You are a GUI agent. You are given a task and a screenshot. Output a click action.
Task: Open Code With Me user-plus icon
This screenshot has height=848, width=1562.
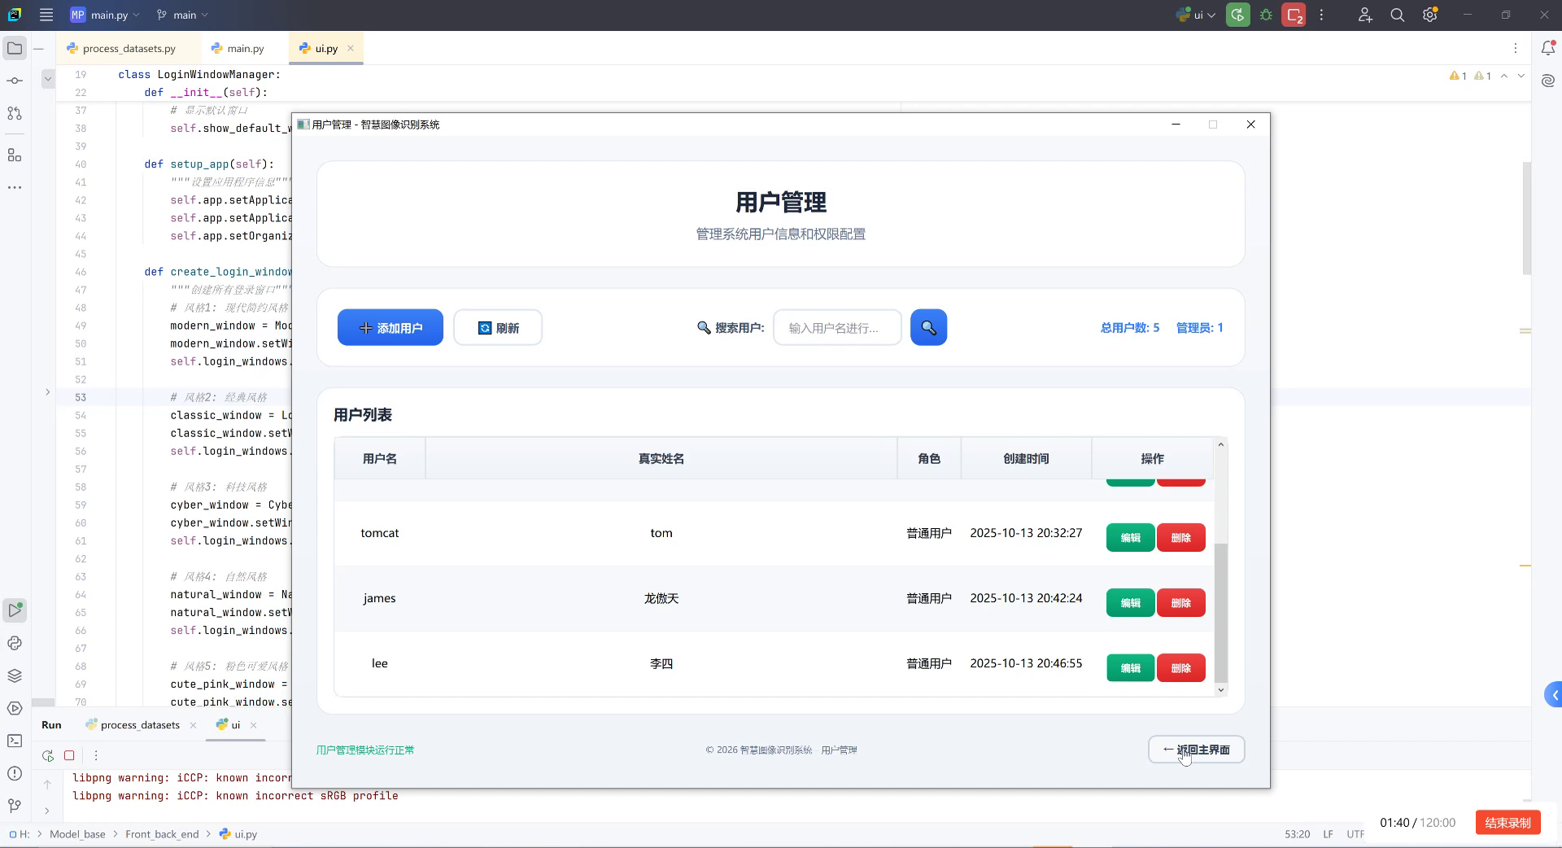click(1365, 15)
